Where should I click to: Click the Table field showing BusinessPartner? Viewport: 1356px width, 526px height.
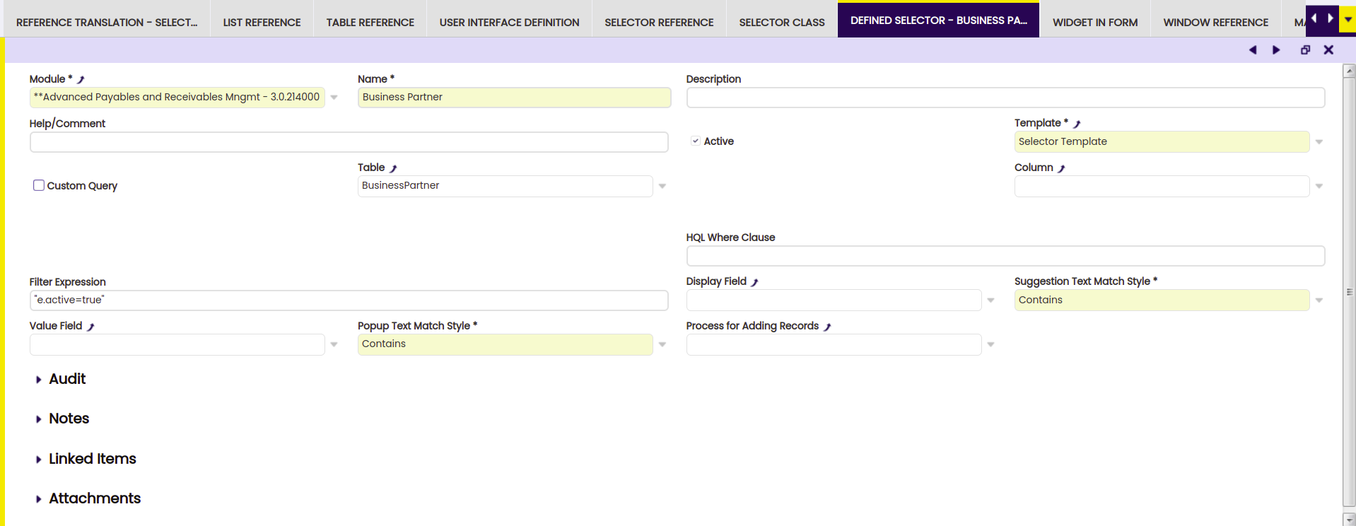click(505, 186)
